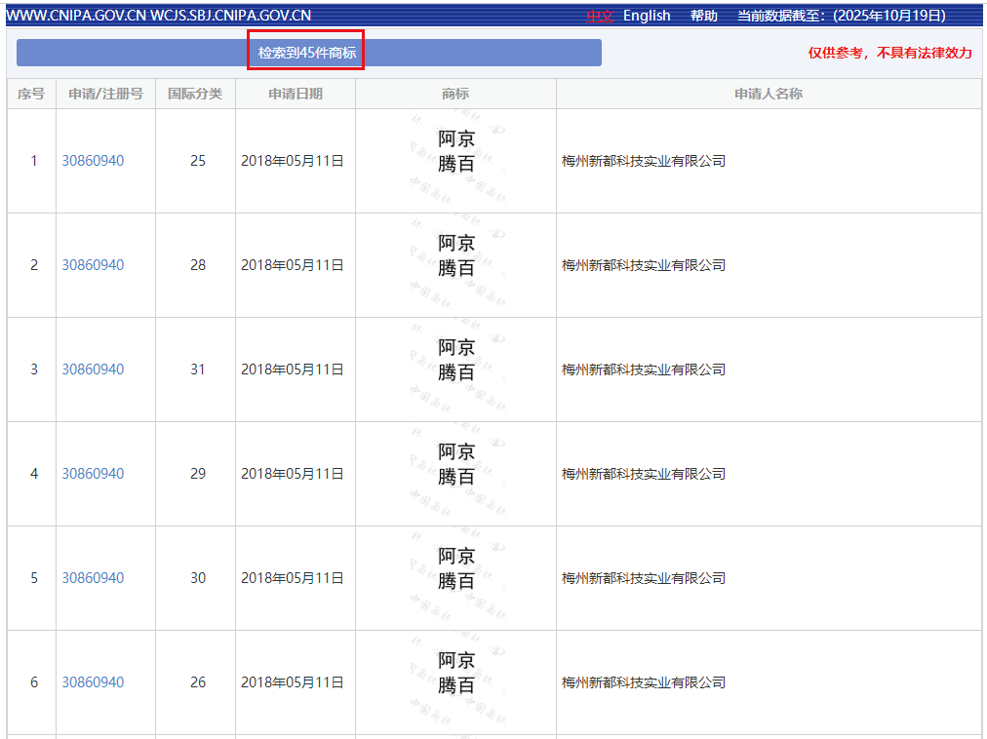
Task: Click applicant 梅州新都科技实业有限公司 in row 4
Action: [644, 474]
